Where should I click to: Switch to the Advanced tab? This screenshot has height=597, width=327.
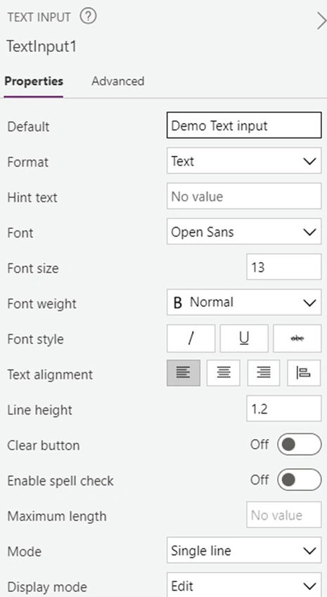[x=117, y=81]
